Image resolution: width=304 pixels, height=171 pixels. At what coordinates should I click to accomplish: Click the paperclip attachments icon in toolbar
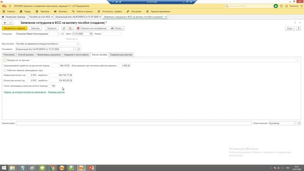coord(64,28)
